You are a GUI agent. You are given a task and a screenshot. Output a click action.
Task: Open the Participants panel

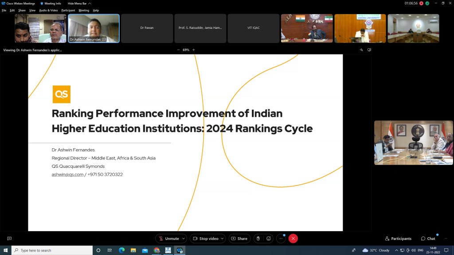[x=398, y=239]
